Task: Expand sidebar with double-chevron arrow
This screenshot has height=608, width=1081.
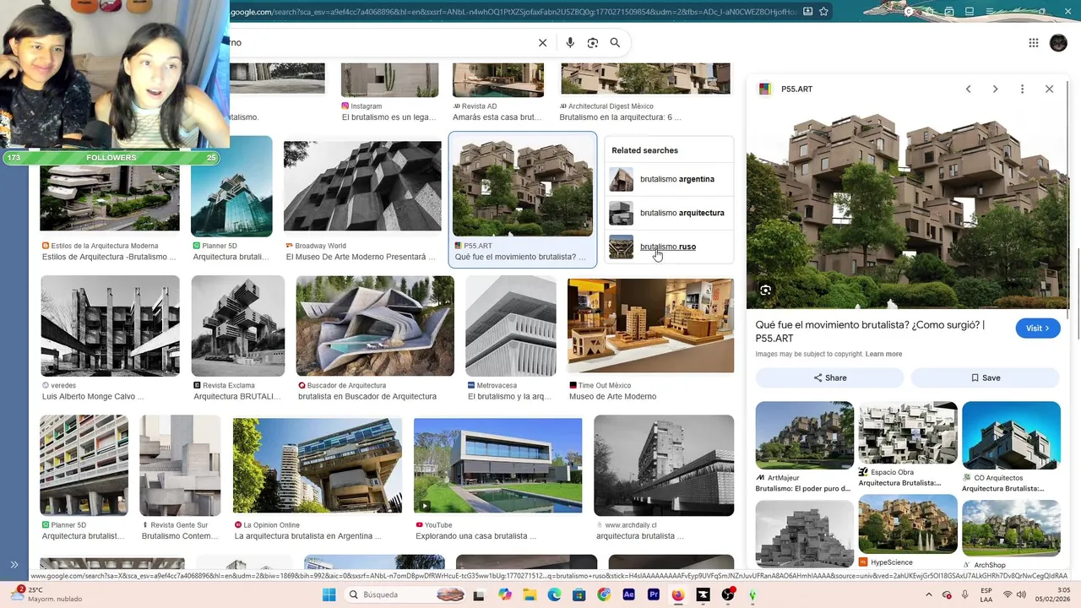Action: [x=14, y=565]
